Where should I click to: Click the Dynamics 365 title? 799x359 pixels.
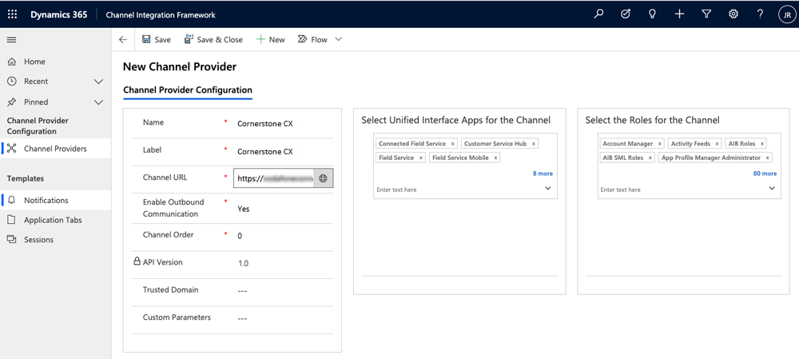click(x=58, y=14)
